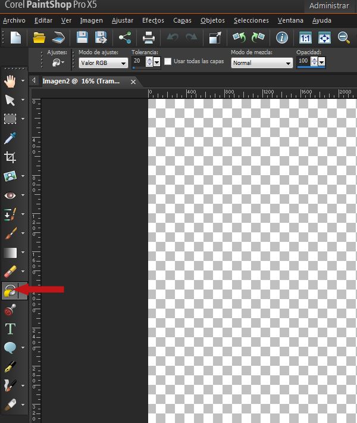Open the image information icon

pyautogui.click(x=282, y=38)
